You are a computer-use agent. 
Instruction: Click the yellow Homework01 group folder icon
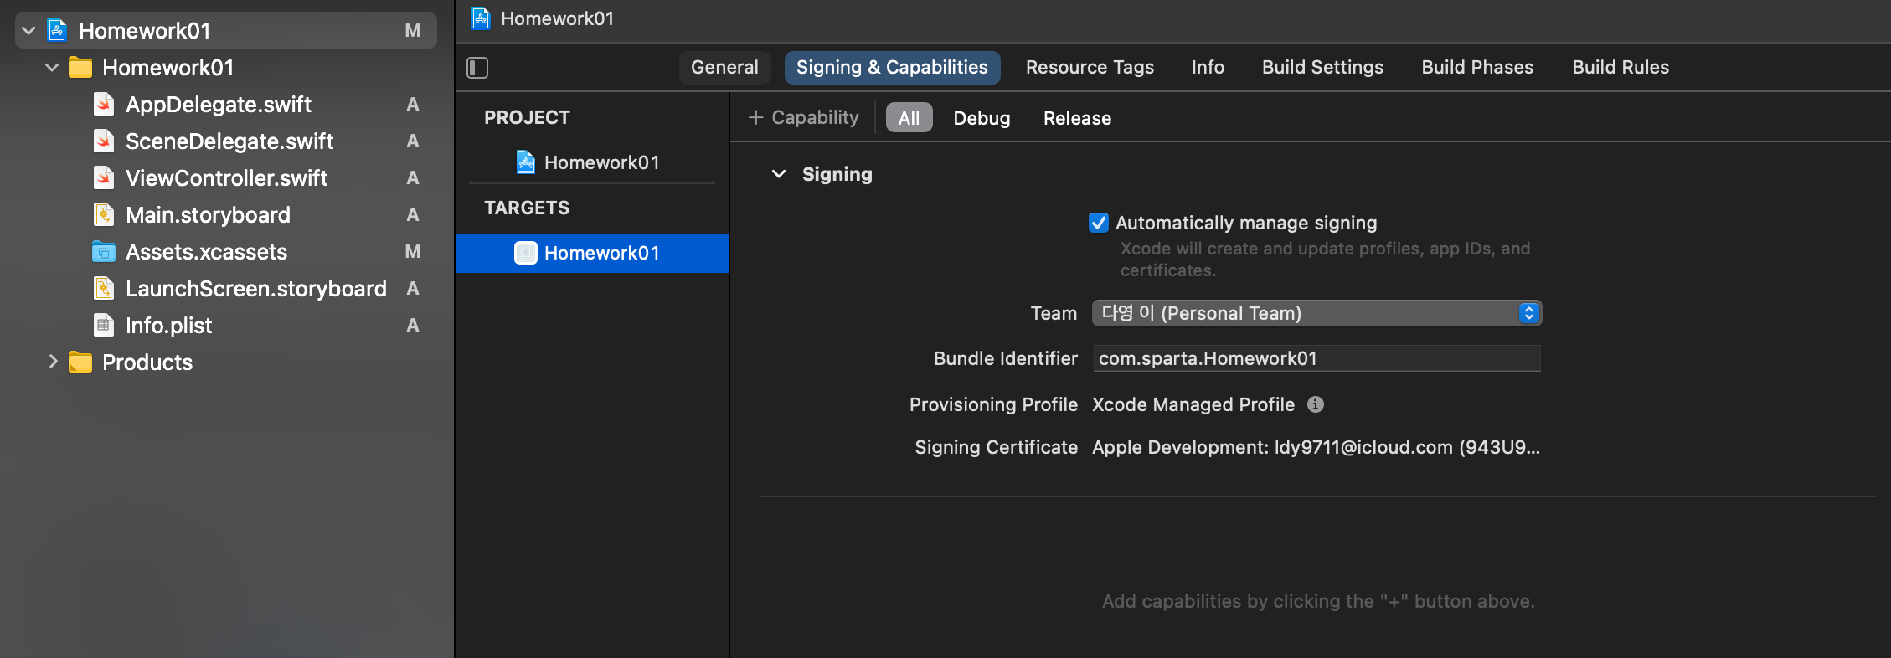click(80, 68)
